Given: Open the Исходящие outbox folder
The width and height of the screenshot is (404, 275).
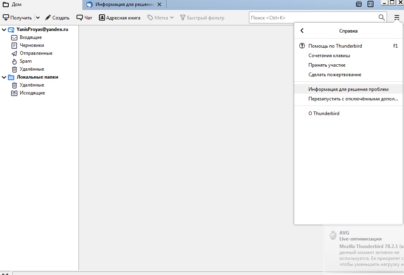Looking at the screenshot, I should point(32,93).
